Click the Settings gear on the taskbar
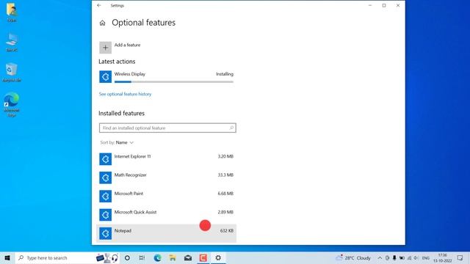 [x=218, y=257]
